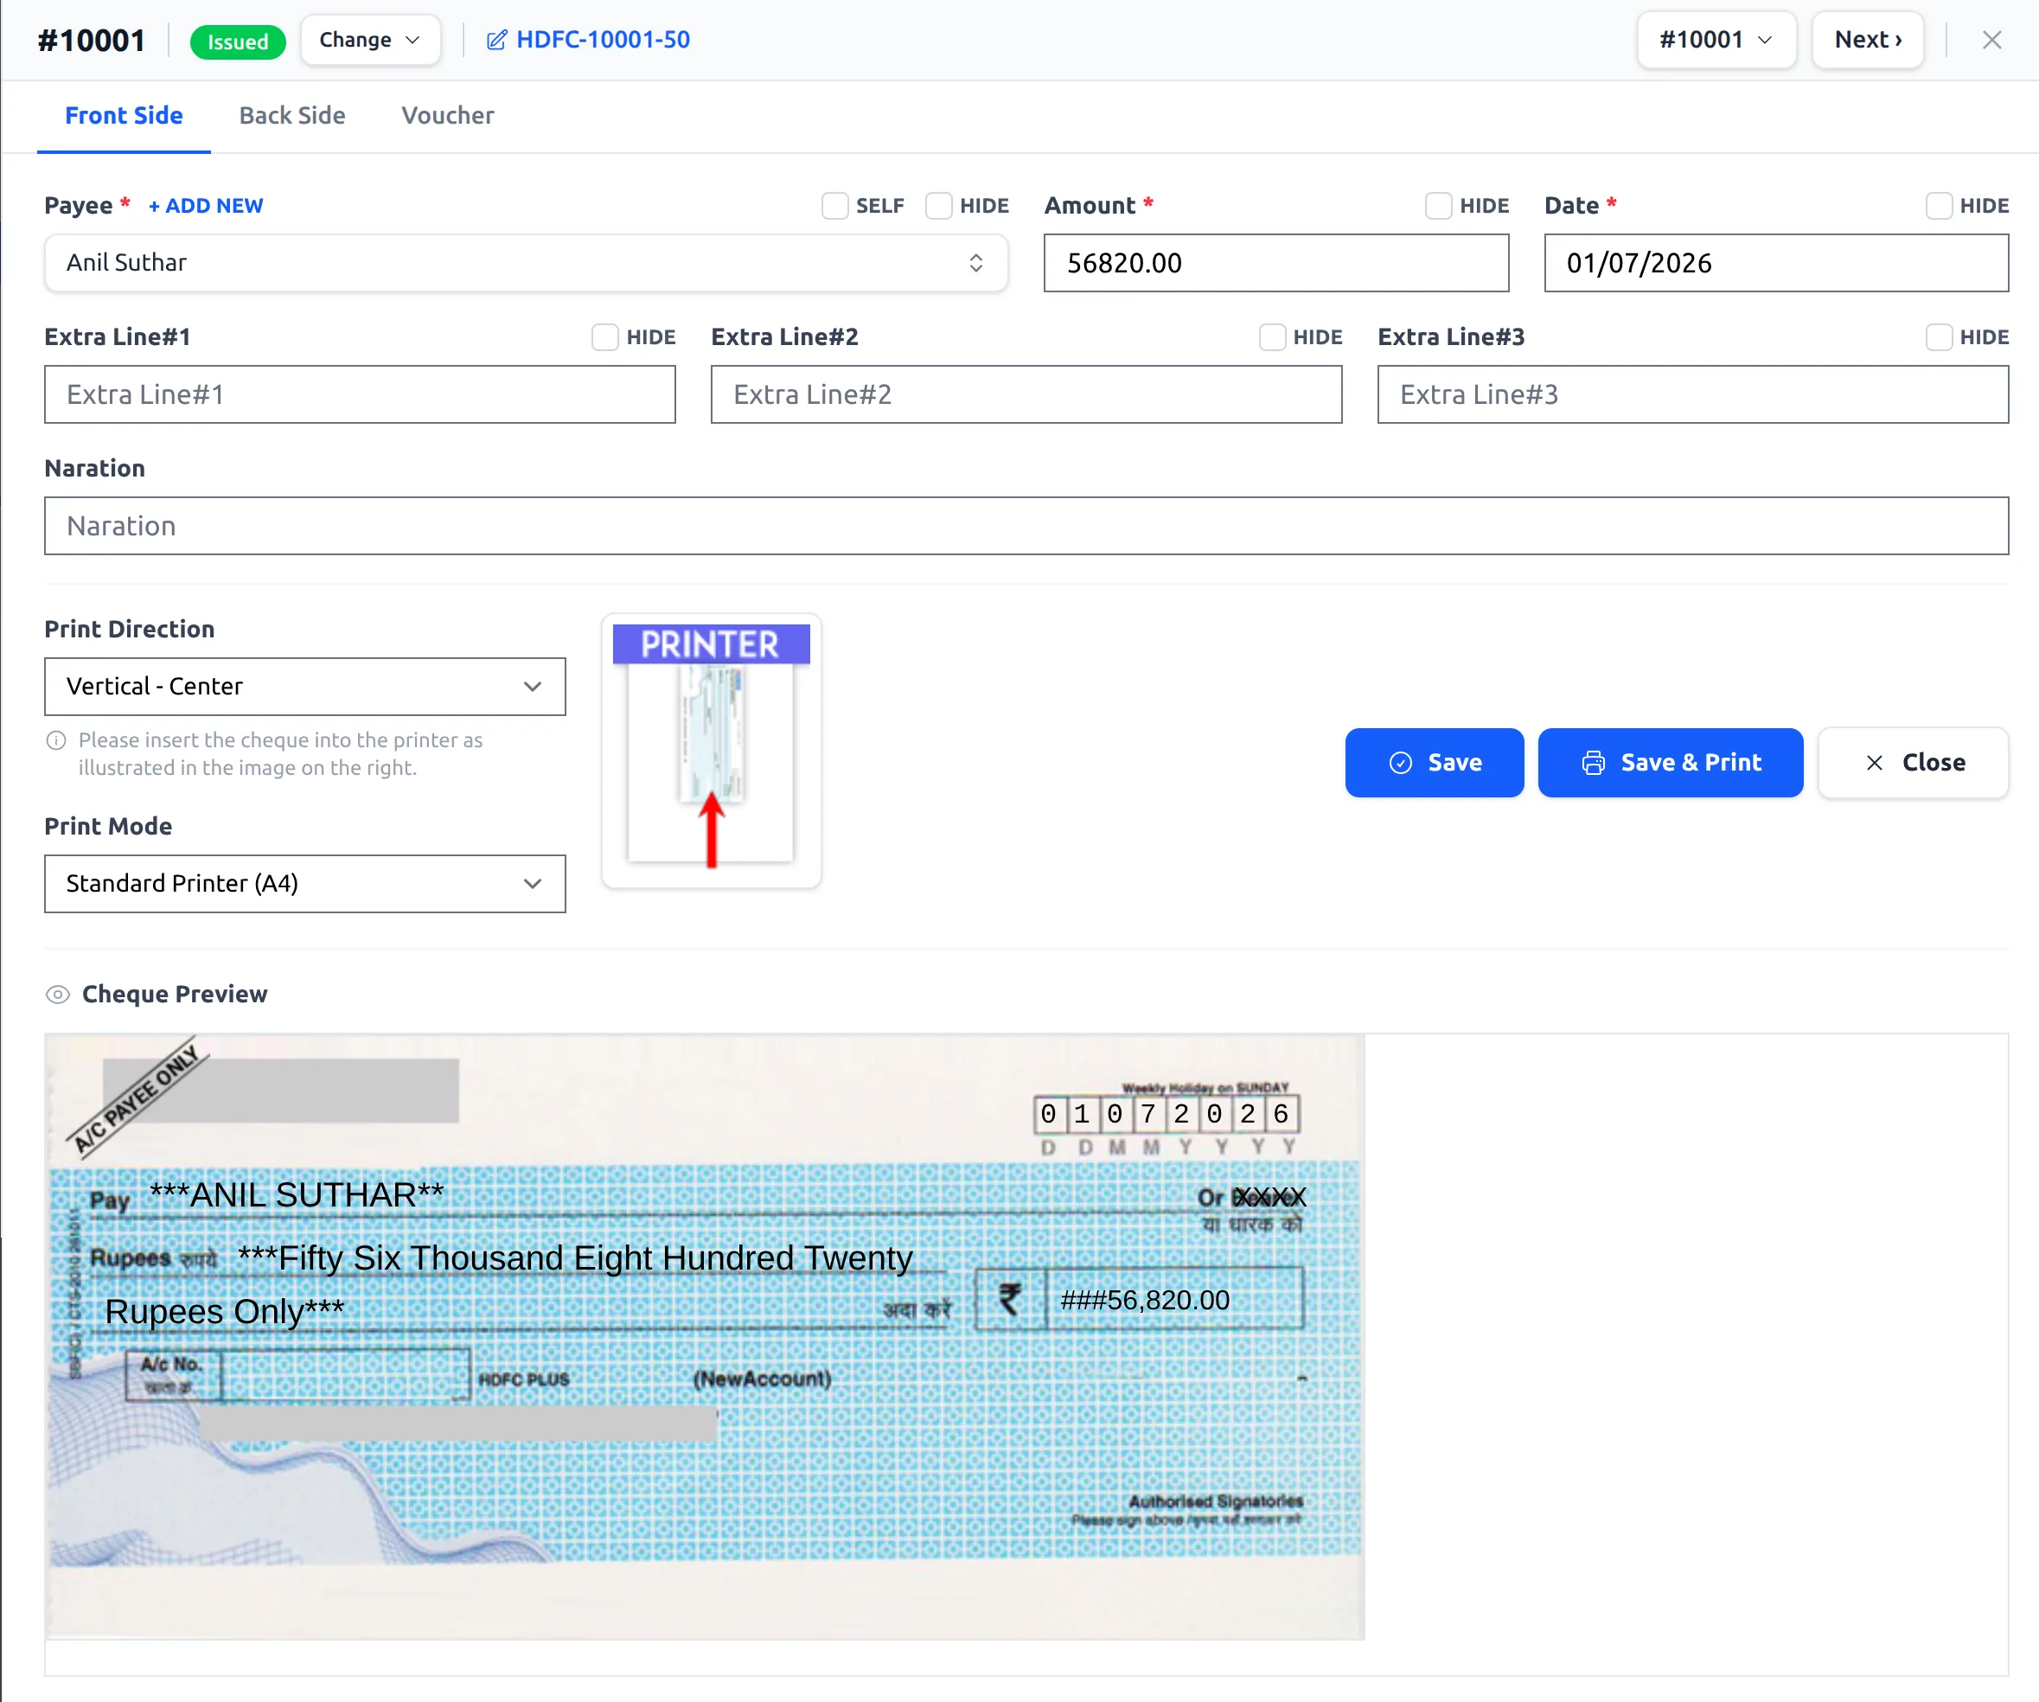Expand the Print Mode dropdown

coord(305,884)
